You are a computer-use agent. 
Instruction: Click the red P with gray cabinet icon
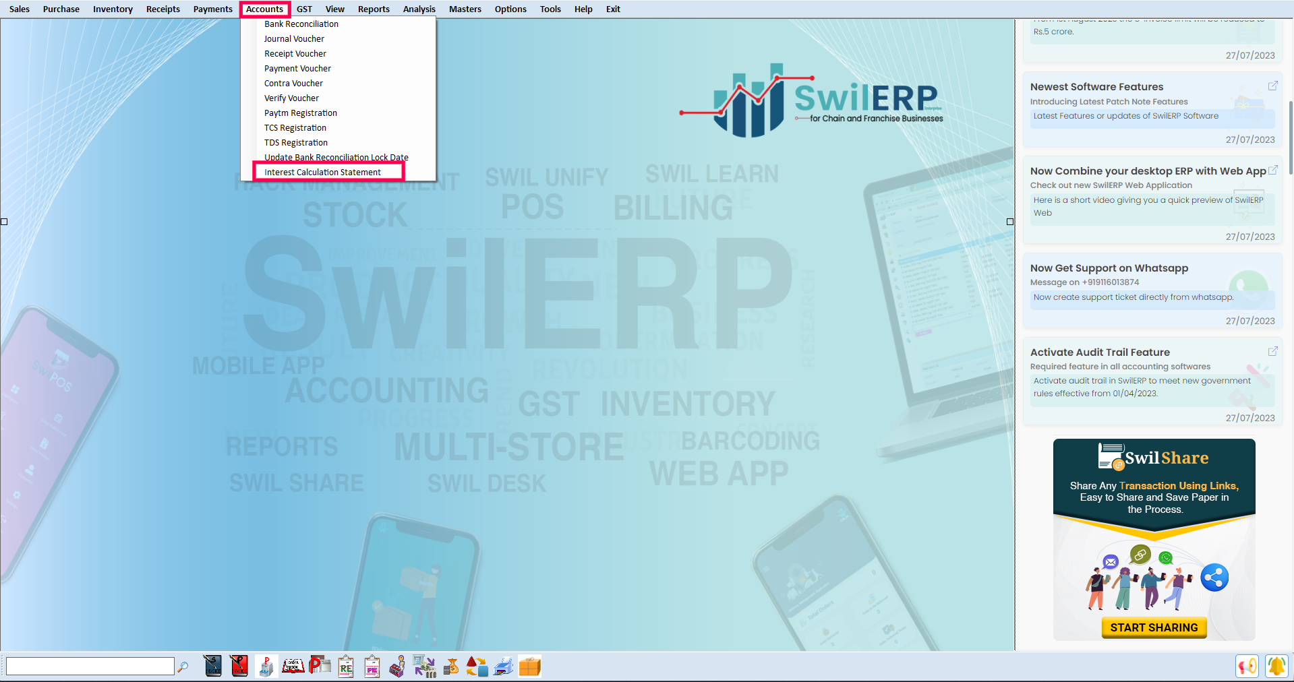[320, 665]
